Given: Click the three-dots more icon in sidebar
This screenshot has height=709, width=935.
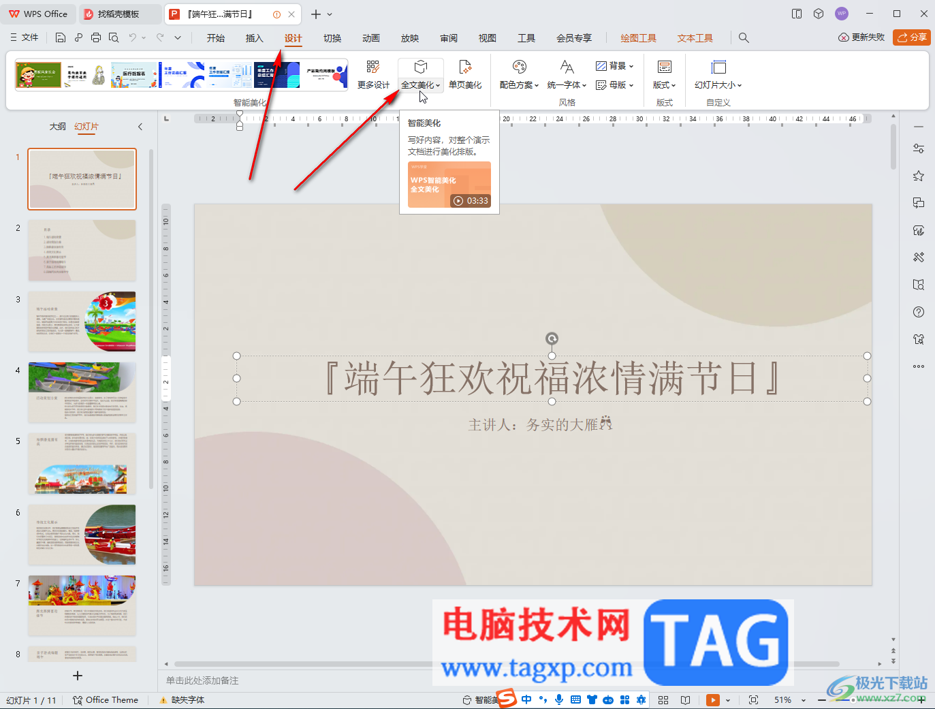Looking at the screenshot, I should (x=919, y=366).
